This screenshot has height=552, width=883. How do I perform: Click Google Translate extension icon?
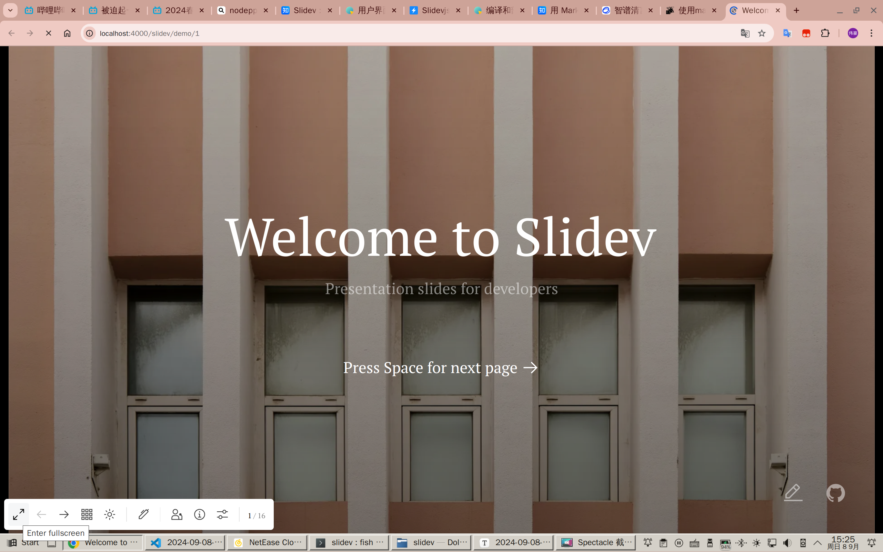(787, 33)
